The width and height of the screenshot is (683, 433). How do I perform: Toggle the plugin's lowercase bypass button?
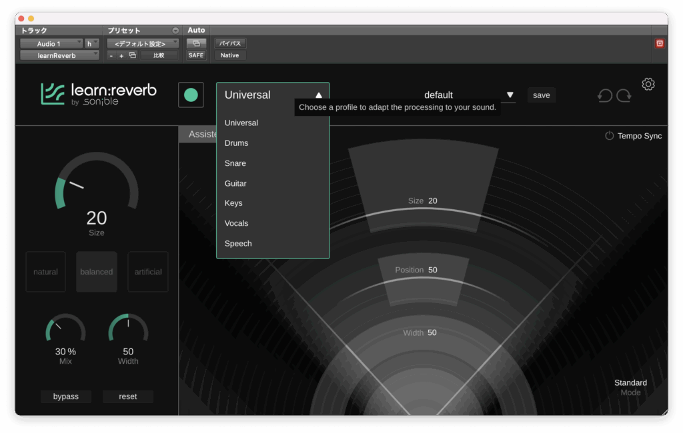(x=66, y=396)
